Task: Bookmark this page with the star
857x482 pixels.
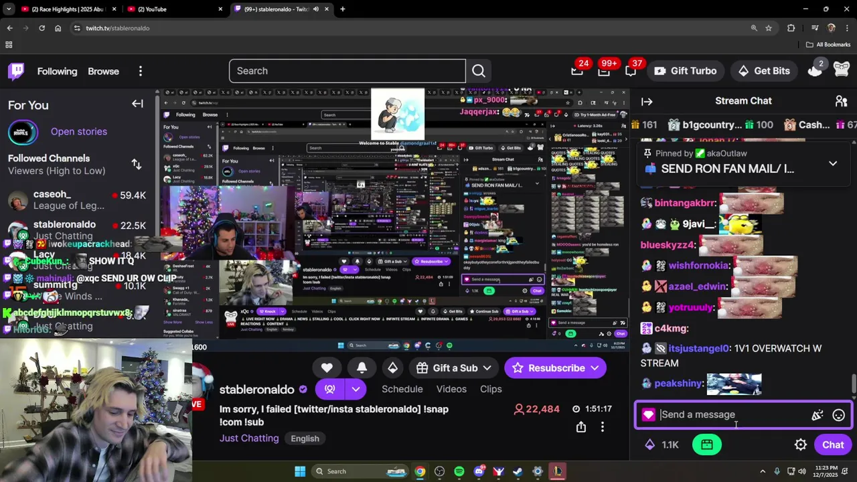Action: point(769,28)
